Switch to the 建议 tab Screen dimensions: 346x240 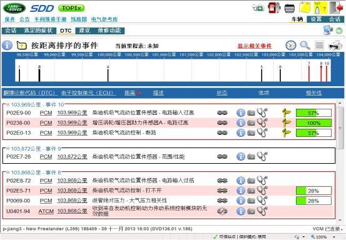[x=84, y=31]
